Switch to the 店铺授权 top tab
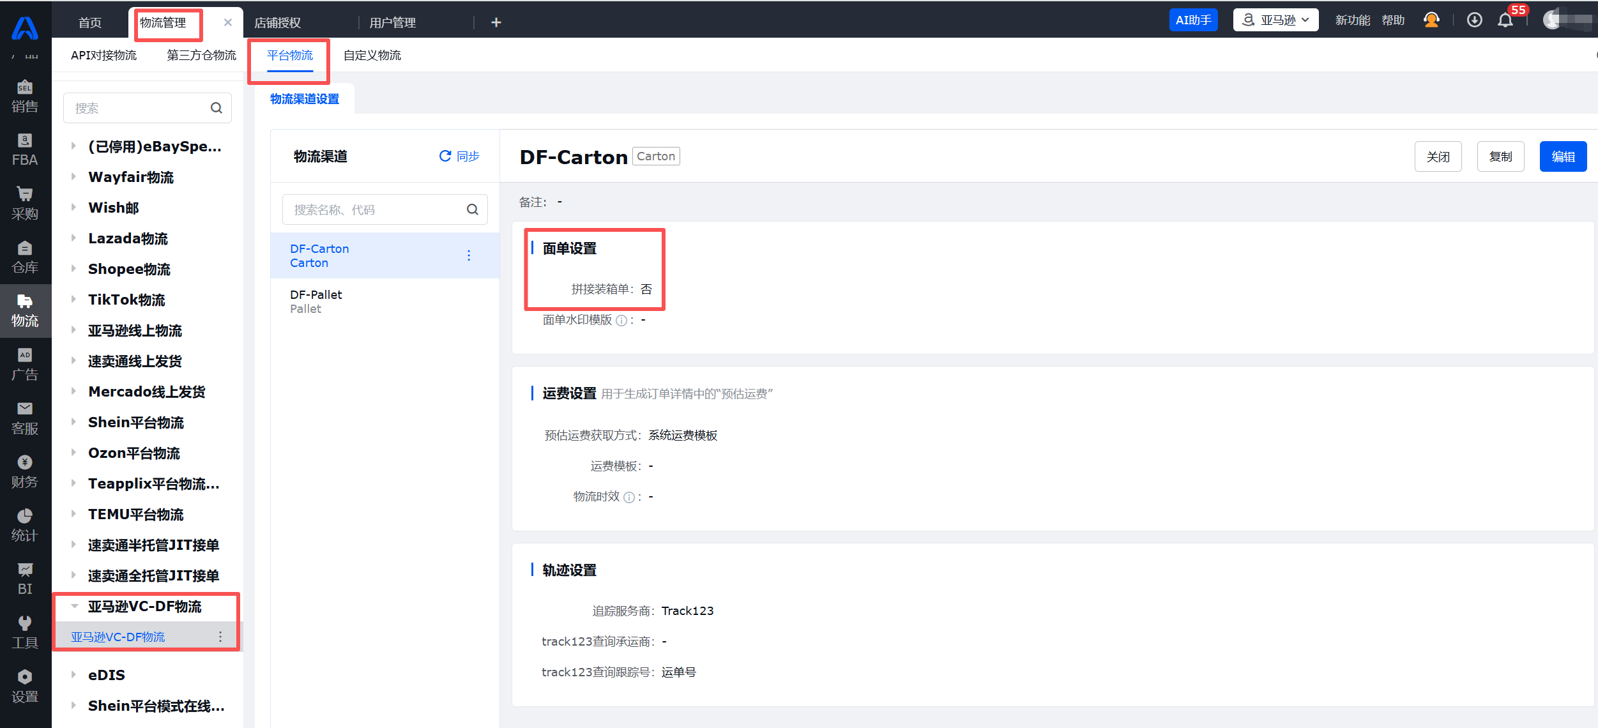 click(x=277, y=23)
